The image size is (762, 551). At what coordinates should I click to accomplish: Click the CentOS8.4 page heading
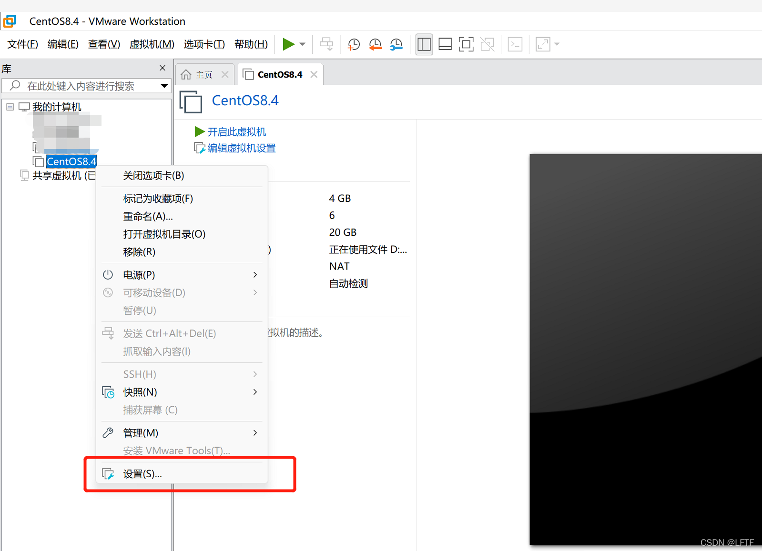[245, 100]
